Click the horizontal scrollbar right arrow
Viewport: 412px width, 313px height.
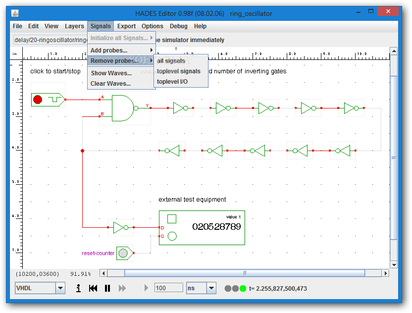click(x=385, y=273)
